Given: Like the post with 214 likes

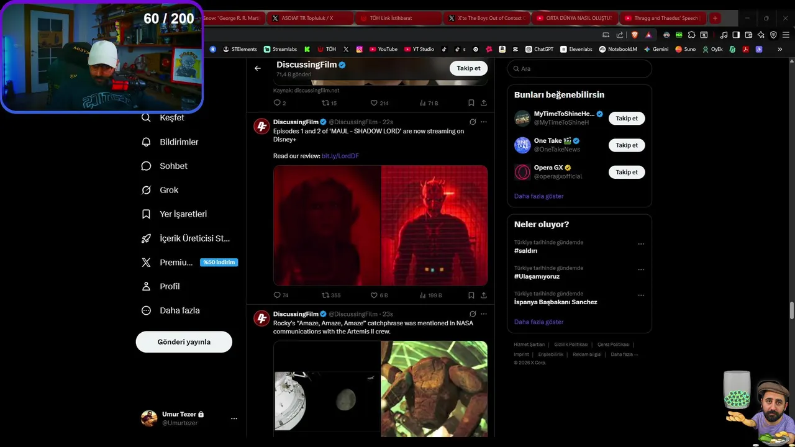Looking at the screenshot, I should 379,103.
